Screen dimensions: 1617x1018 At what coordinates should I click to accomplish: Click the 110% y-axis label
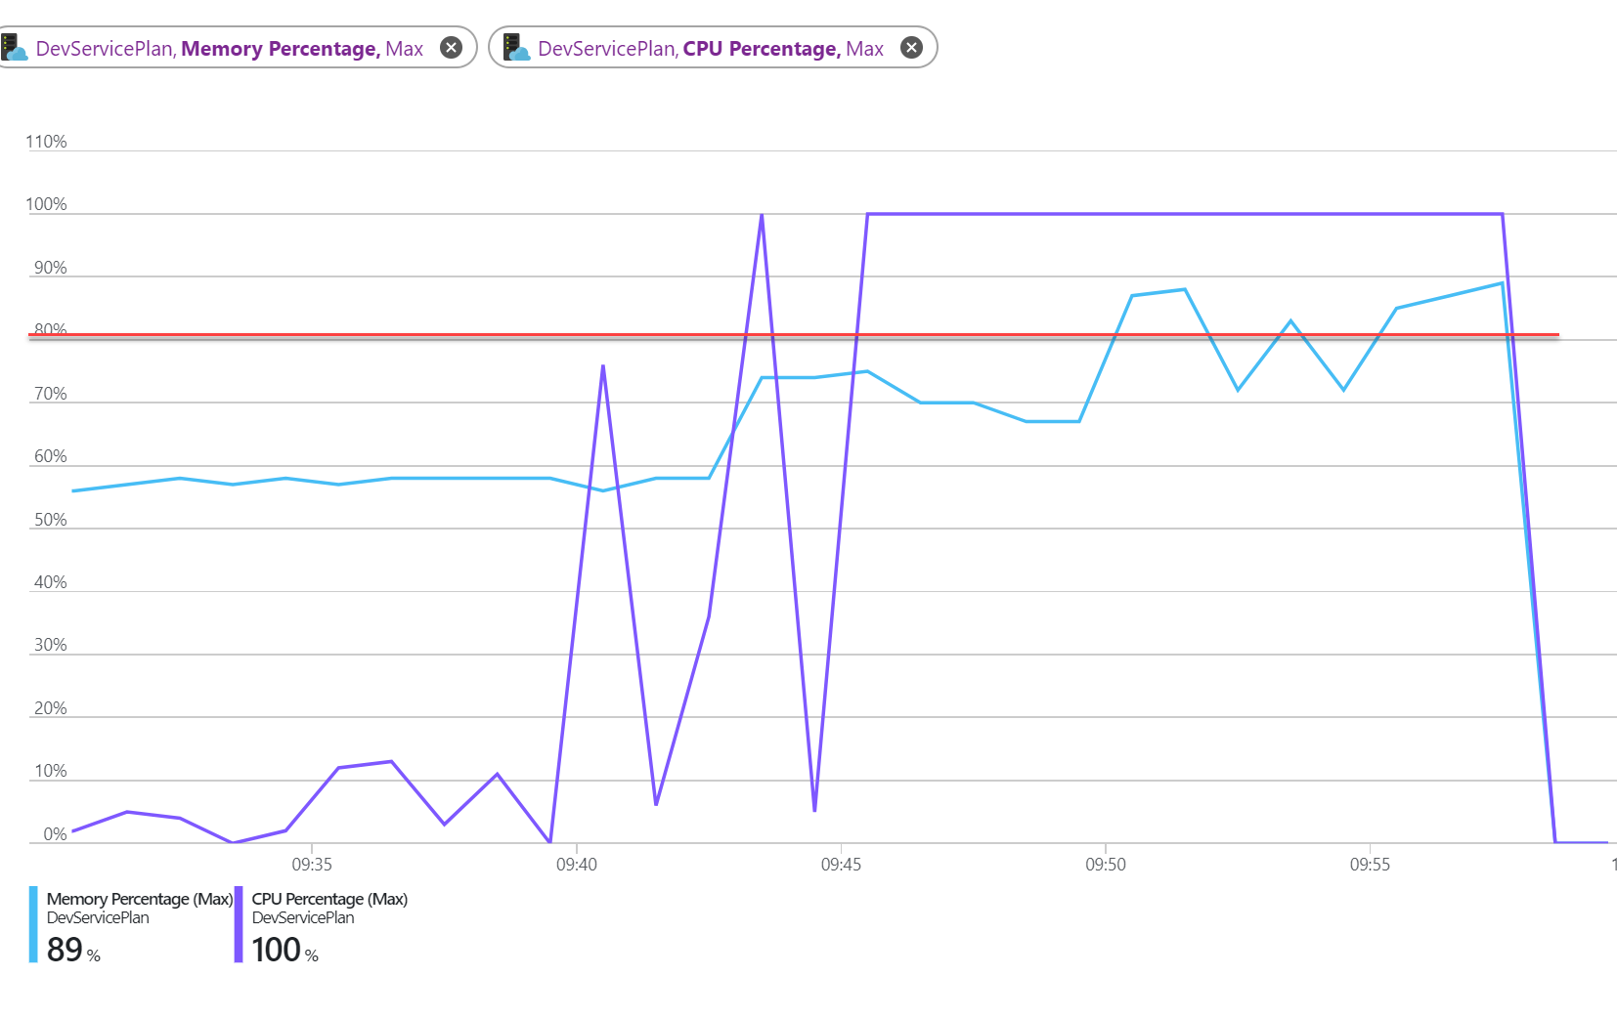[x=46, y=142]
